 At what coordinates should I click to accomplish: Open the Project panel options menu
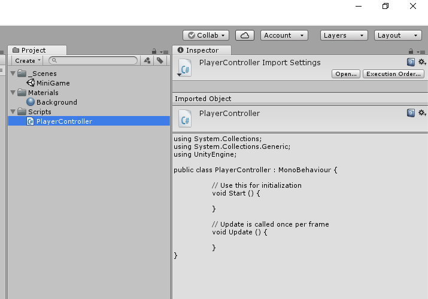165,52
